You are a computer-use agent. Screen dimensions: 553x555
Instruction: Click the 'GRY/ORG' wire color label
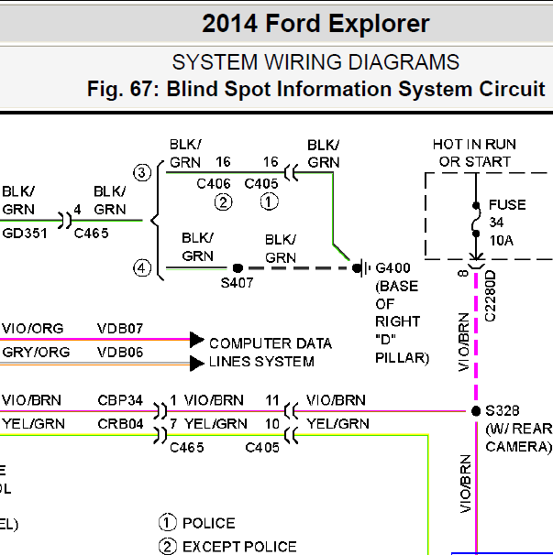pyautogui.click(x=36, y=353)
